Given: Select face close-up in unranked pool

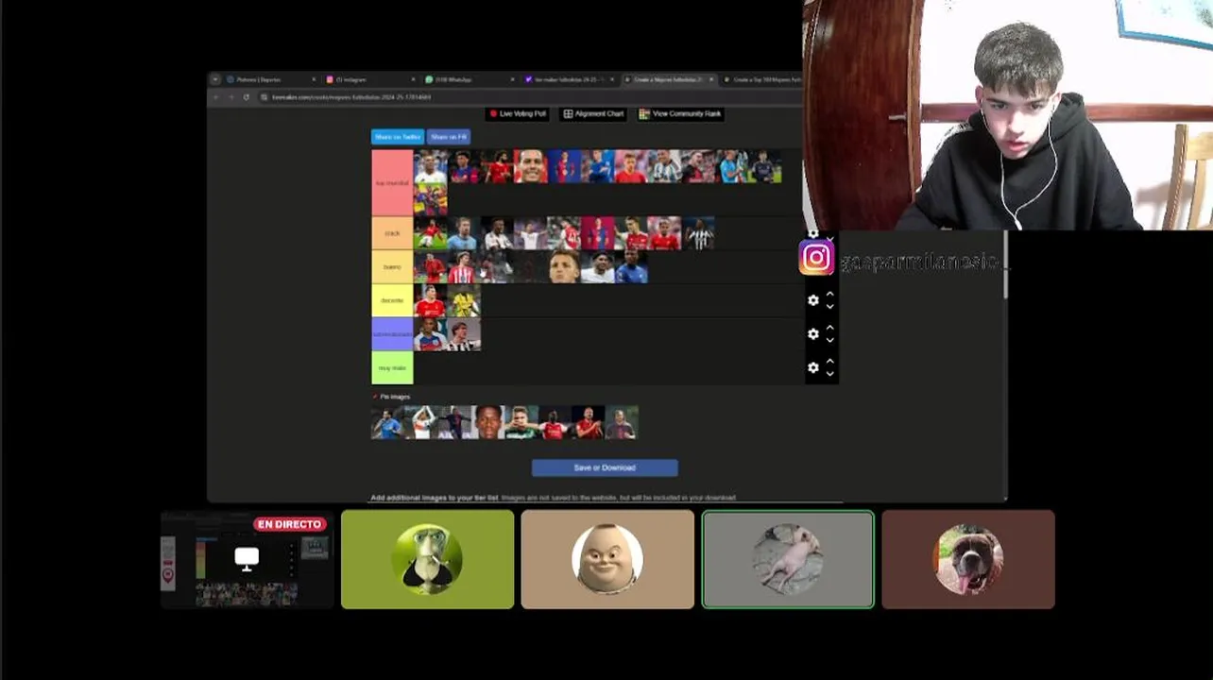Looking at the screenshot, I should tap(487, 422).
